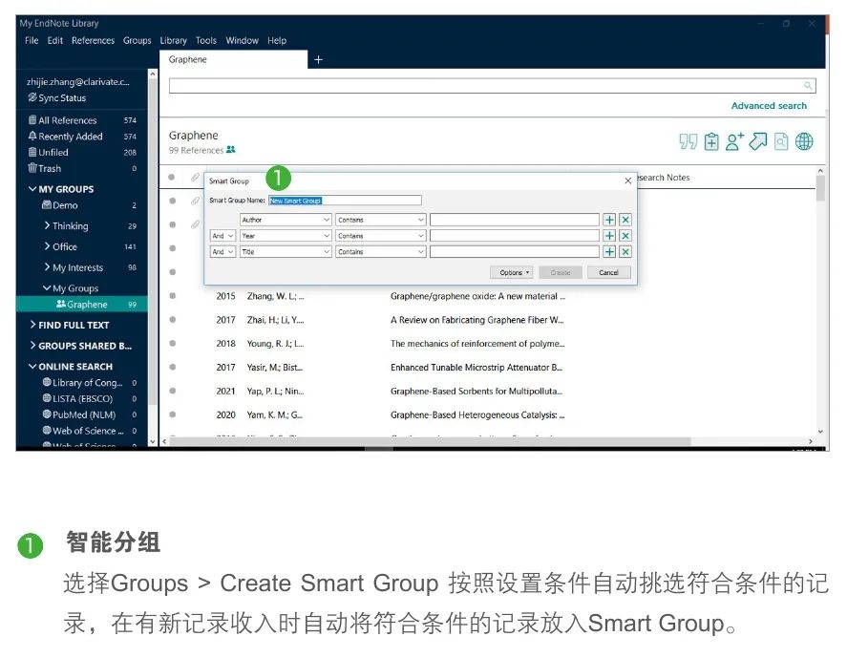Toggle read status dot for Zhang, W. L. row
The height and width of the screenshot is (658, 847).
tap(172, 296)
